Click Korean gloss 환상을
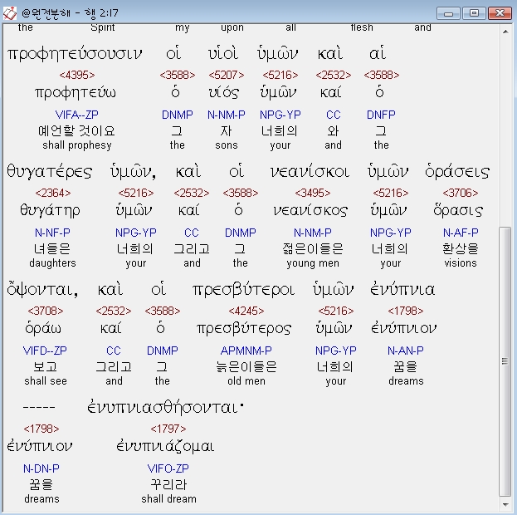517x515 pixels. click(x=461, y=249)
